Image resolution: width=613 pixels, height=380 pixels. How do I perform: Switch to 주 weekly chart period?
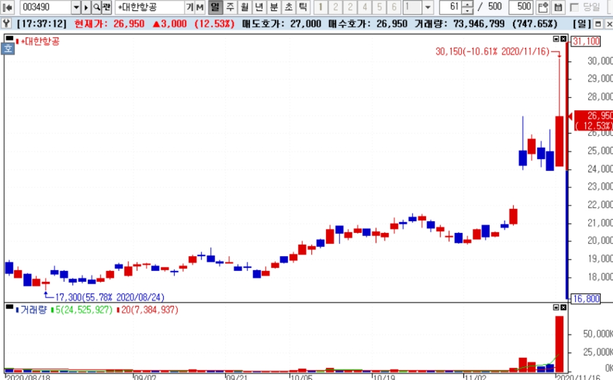tap(230, 7)
